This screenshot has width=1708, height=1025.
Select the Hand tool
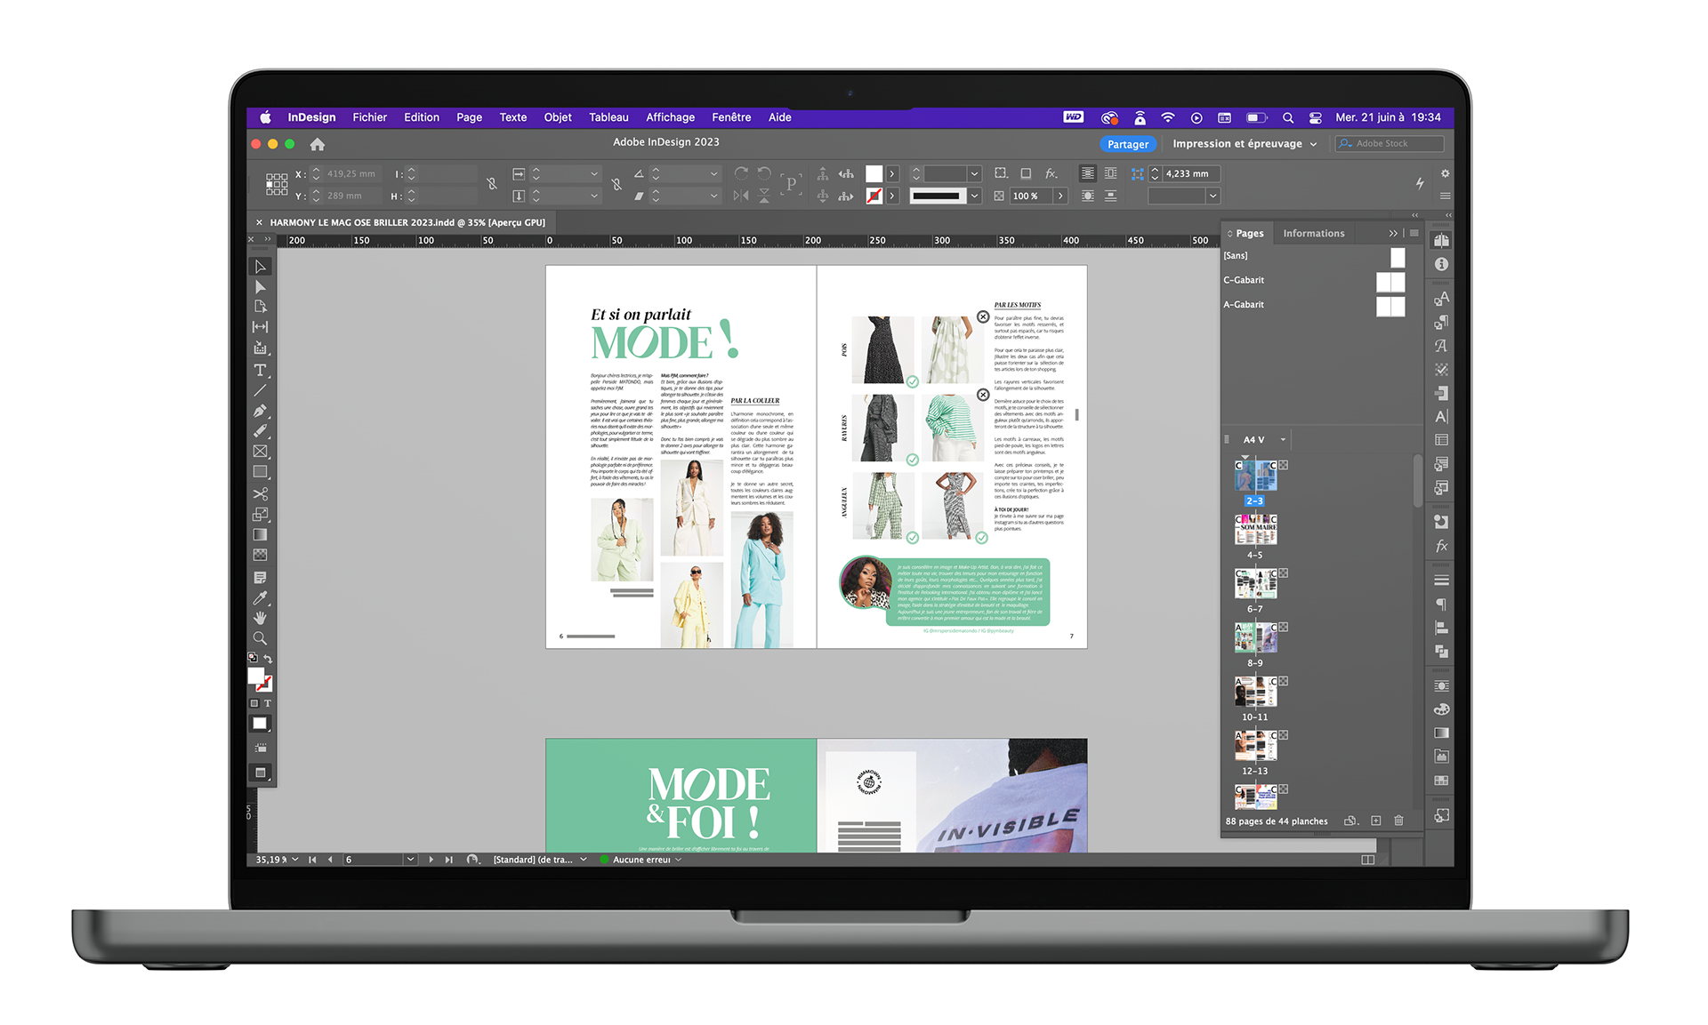(x=260, y=618)
